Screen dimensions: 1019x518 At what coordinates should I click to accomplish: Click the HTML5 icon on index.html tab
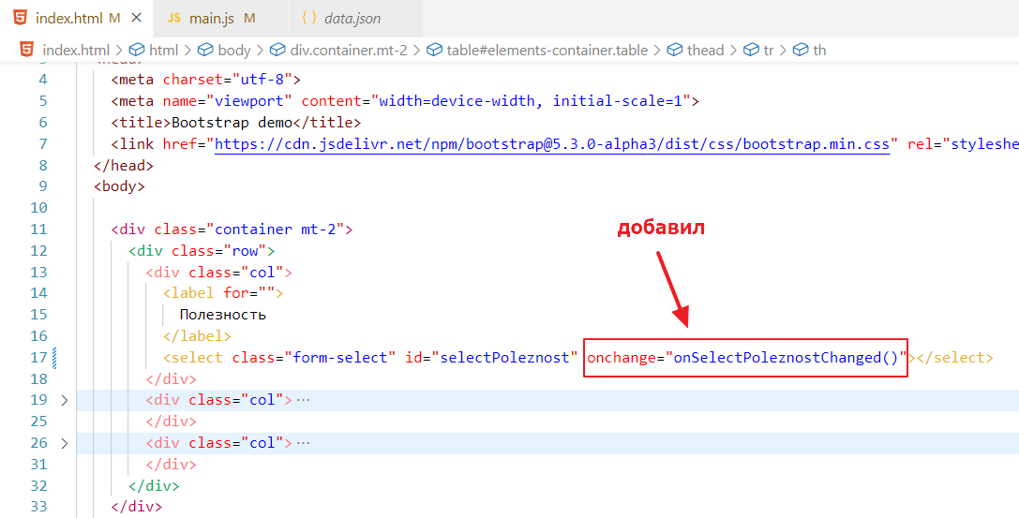(x=20, y=19)
